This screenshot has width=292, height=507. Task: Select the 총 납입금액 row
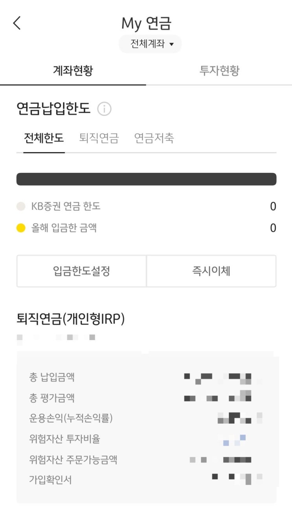point(146,377)
